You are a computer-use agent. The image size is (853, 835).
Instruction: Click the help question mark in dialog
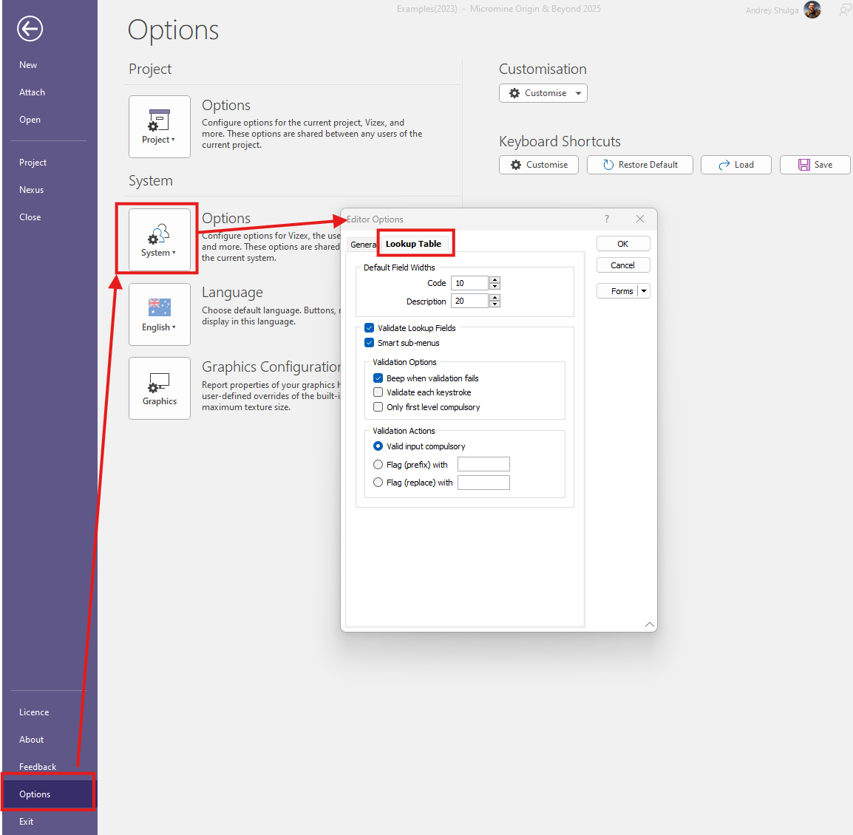pyautogui.click(x=607, y=219)
